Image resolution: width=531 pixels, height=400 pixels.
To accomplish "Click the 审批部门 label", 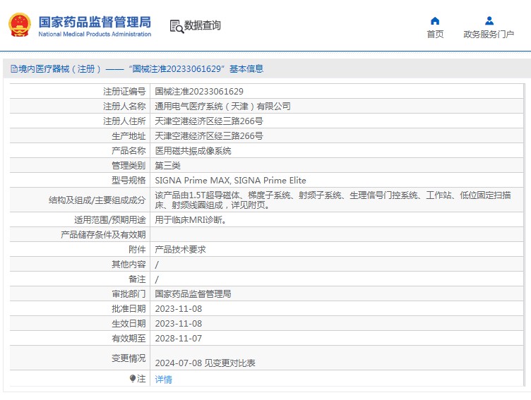I will click(x=129, y=294).
